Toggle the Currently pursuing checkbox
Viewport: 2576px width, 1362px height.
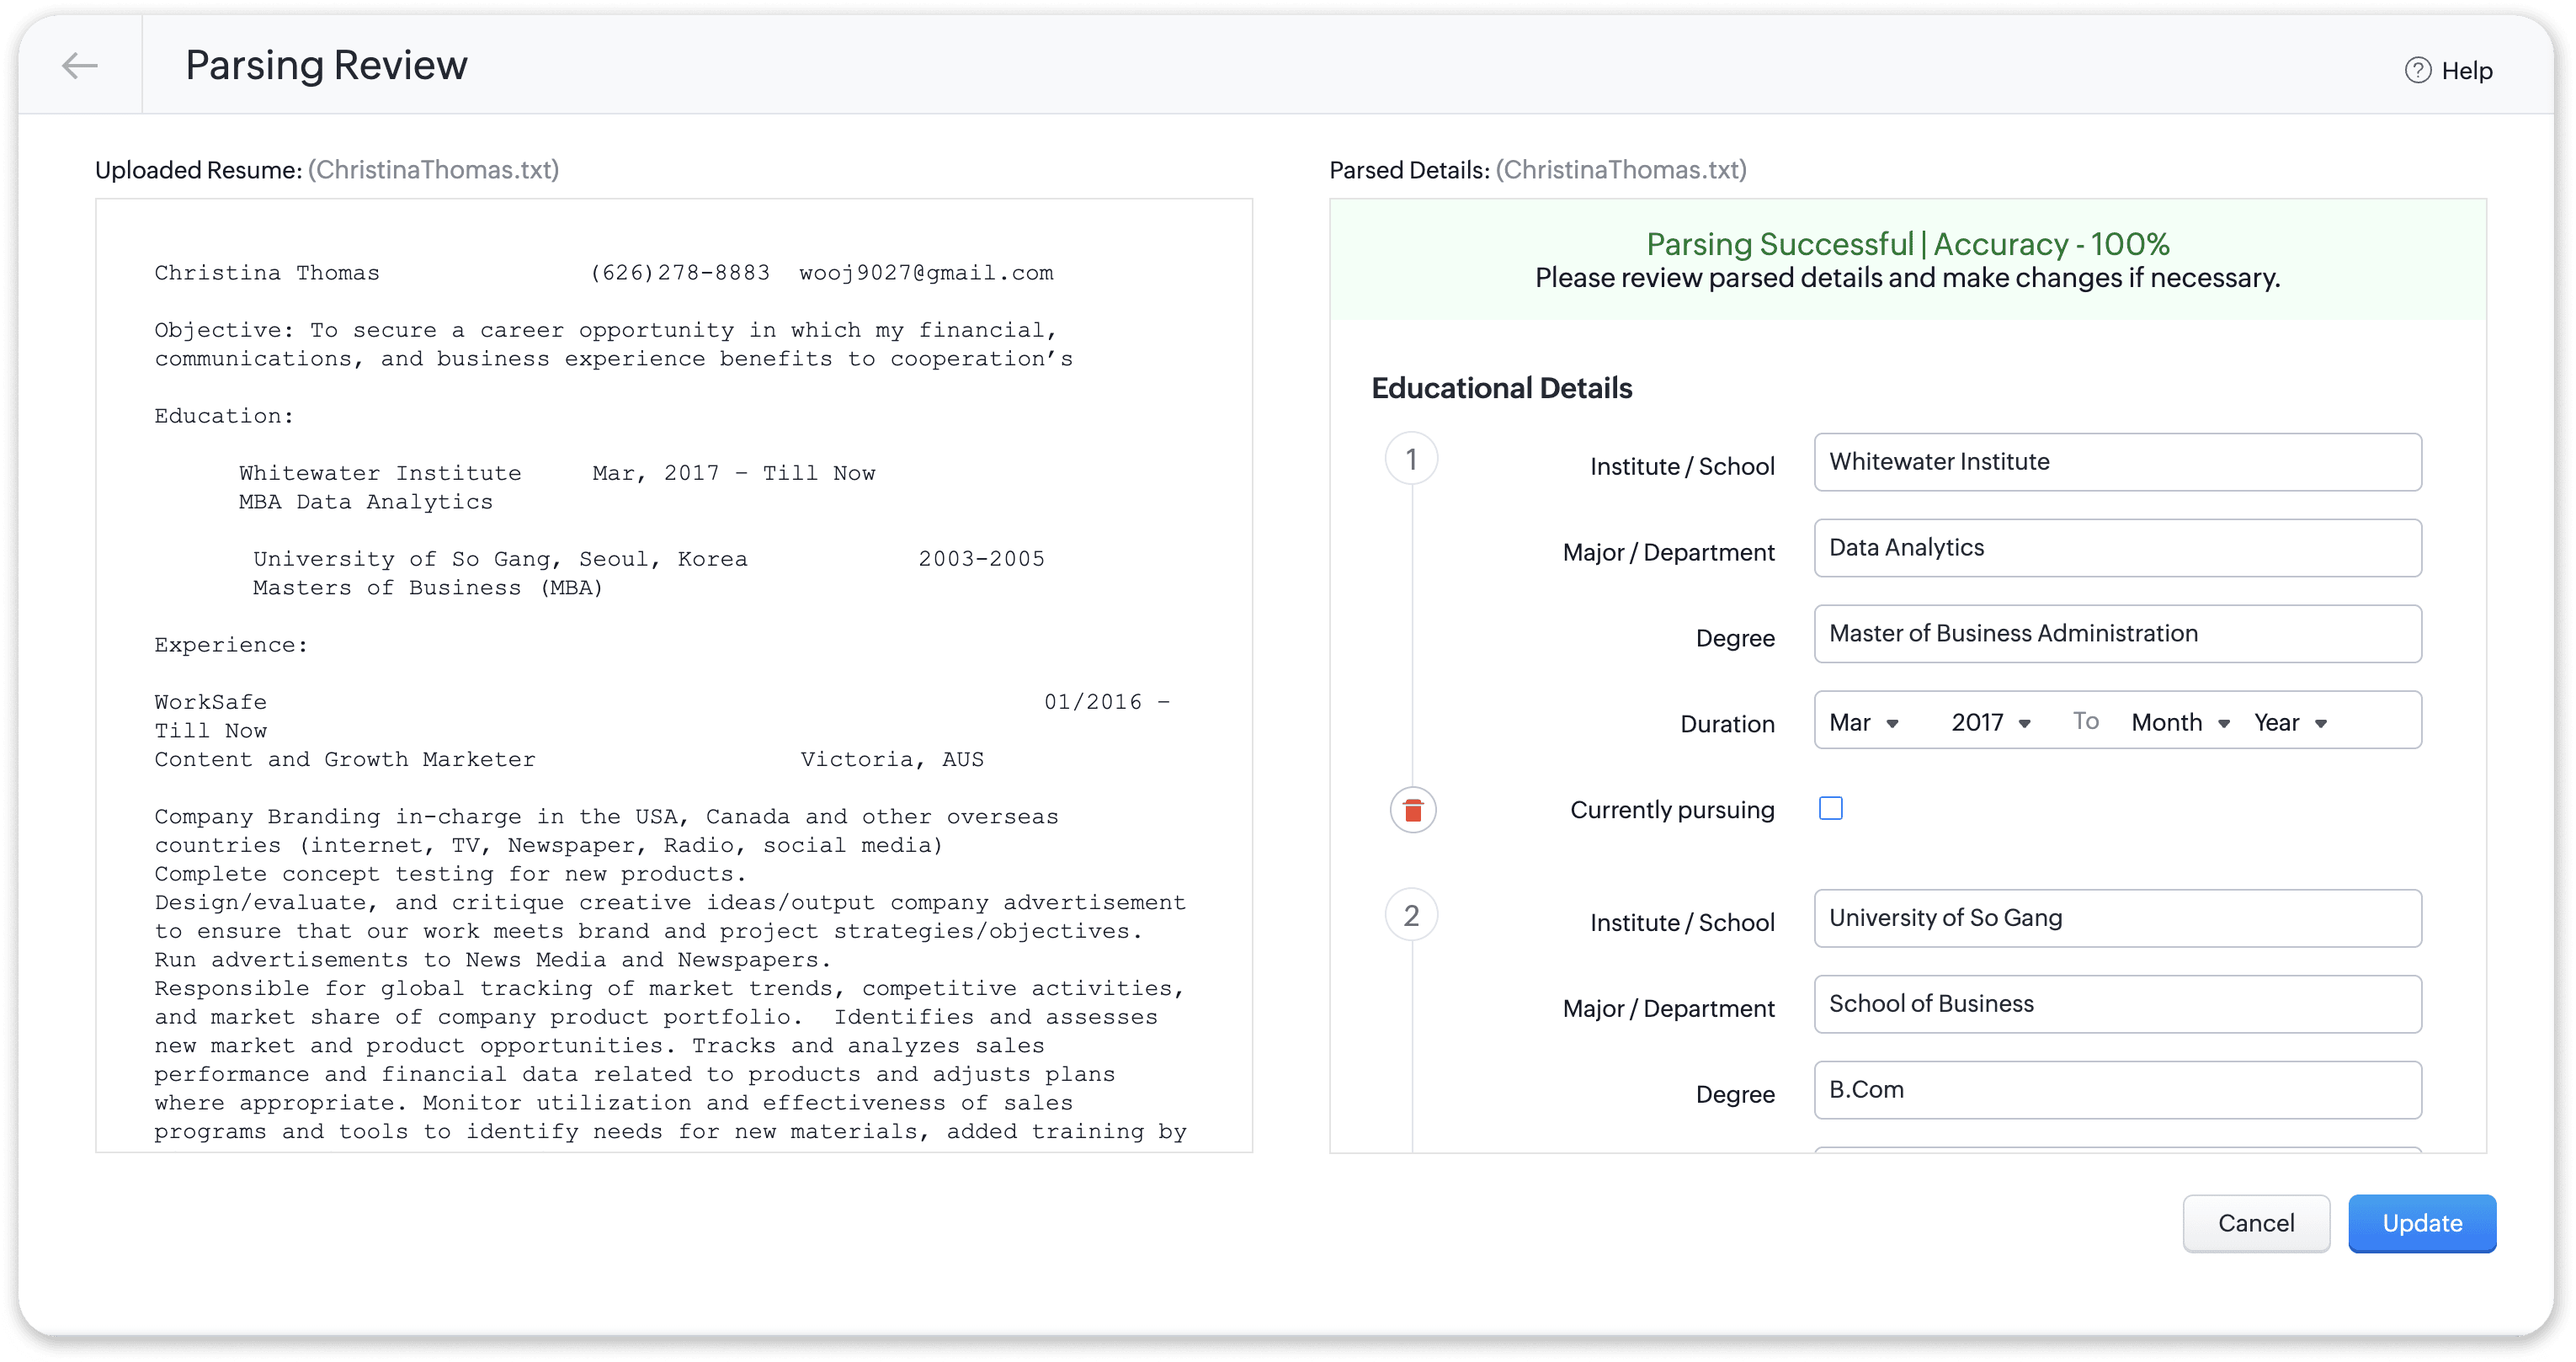[x=1830, y=808]
